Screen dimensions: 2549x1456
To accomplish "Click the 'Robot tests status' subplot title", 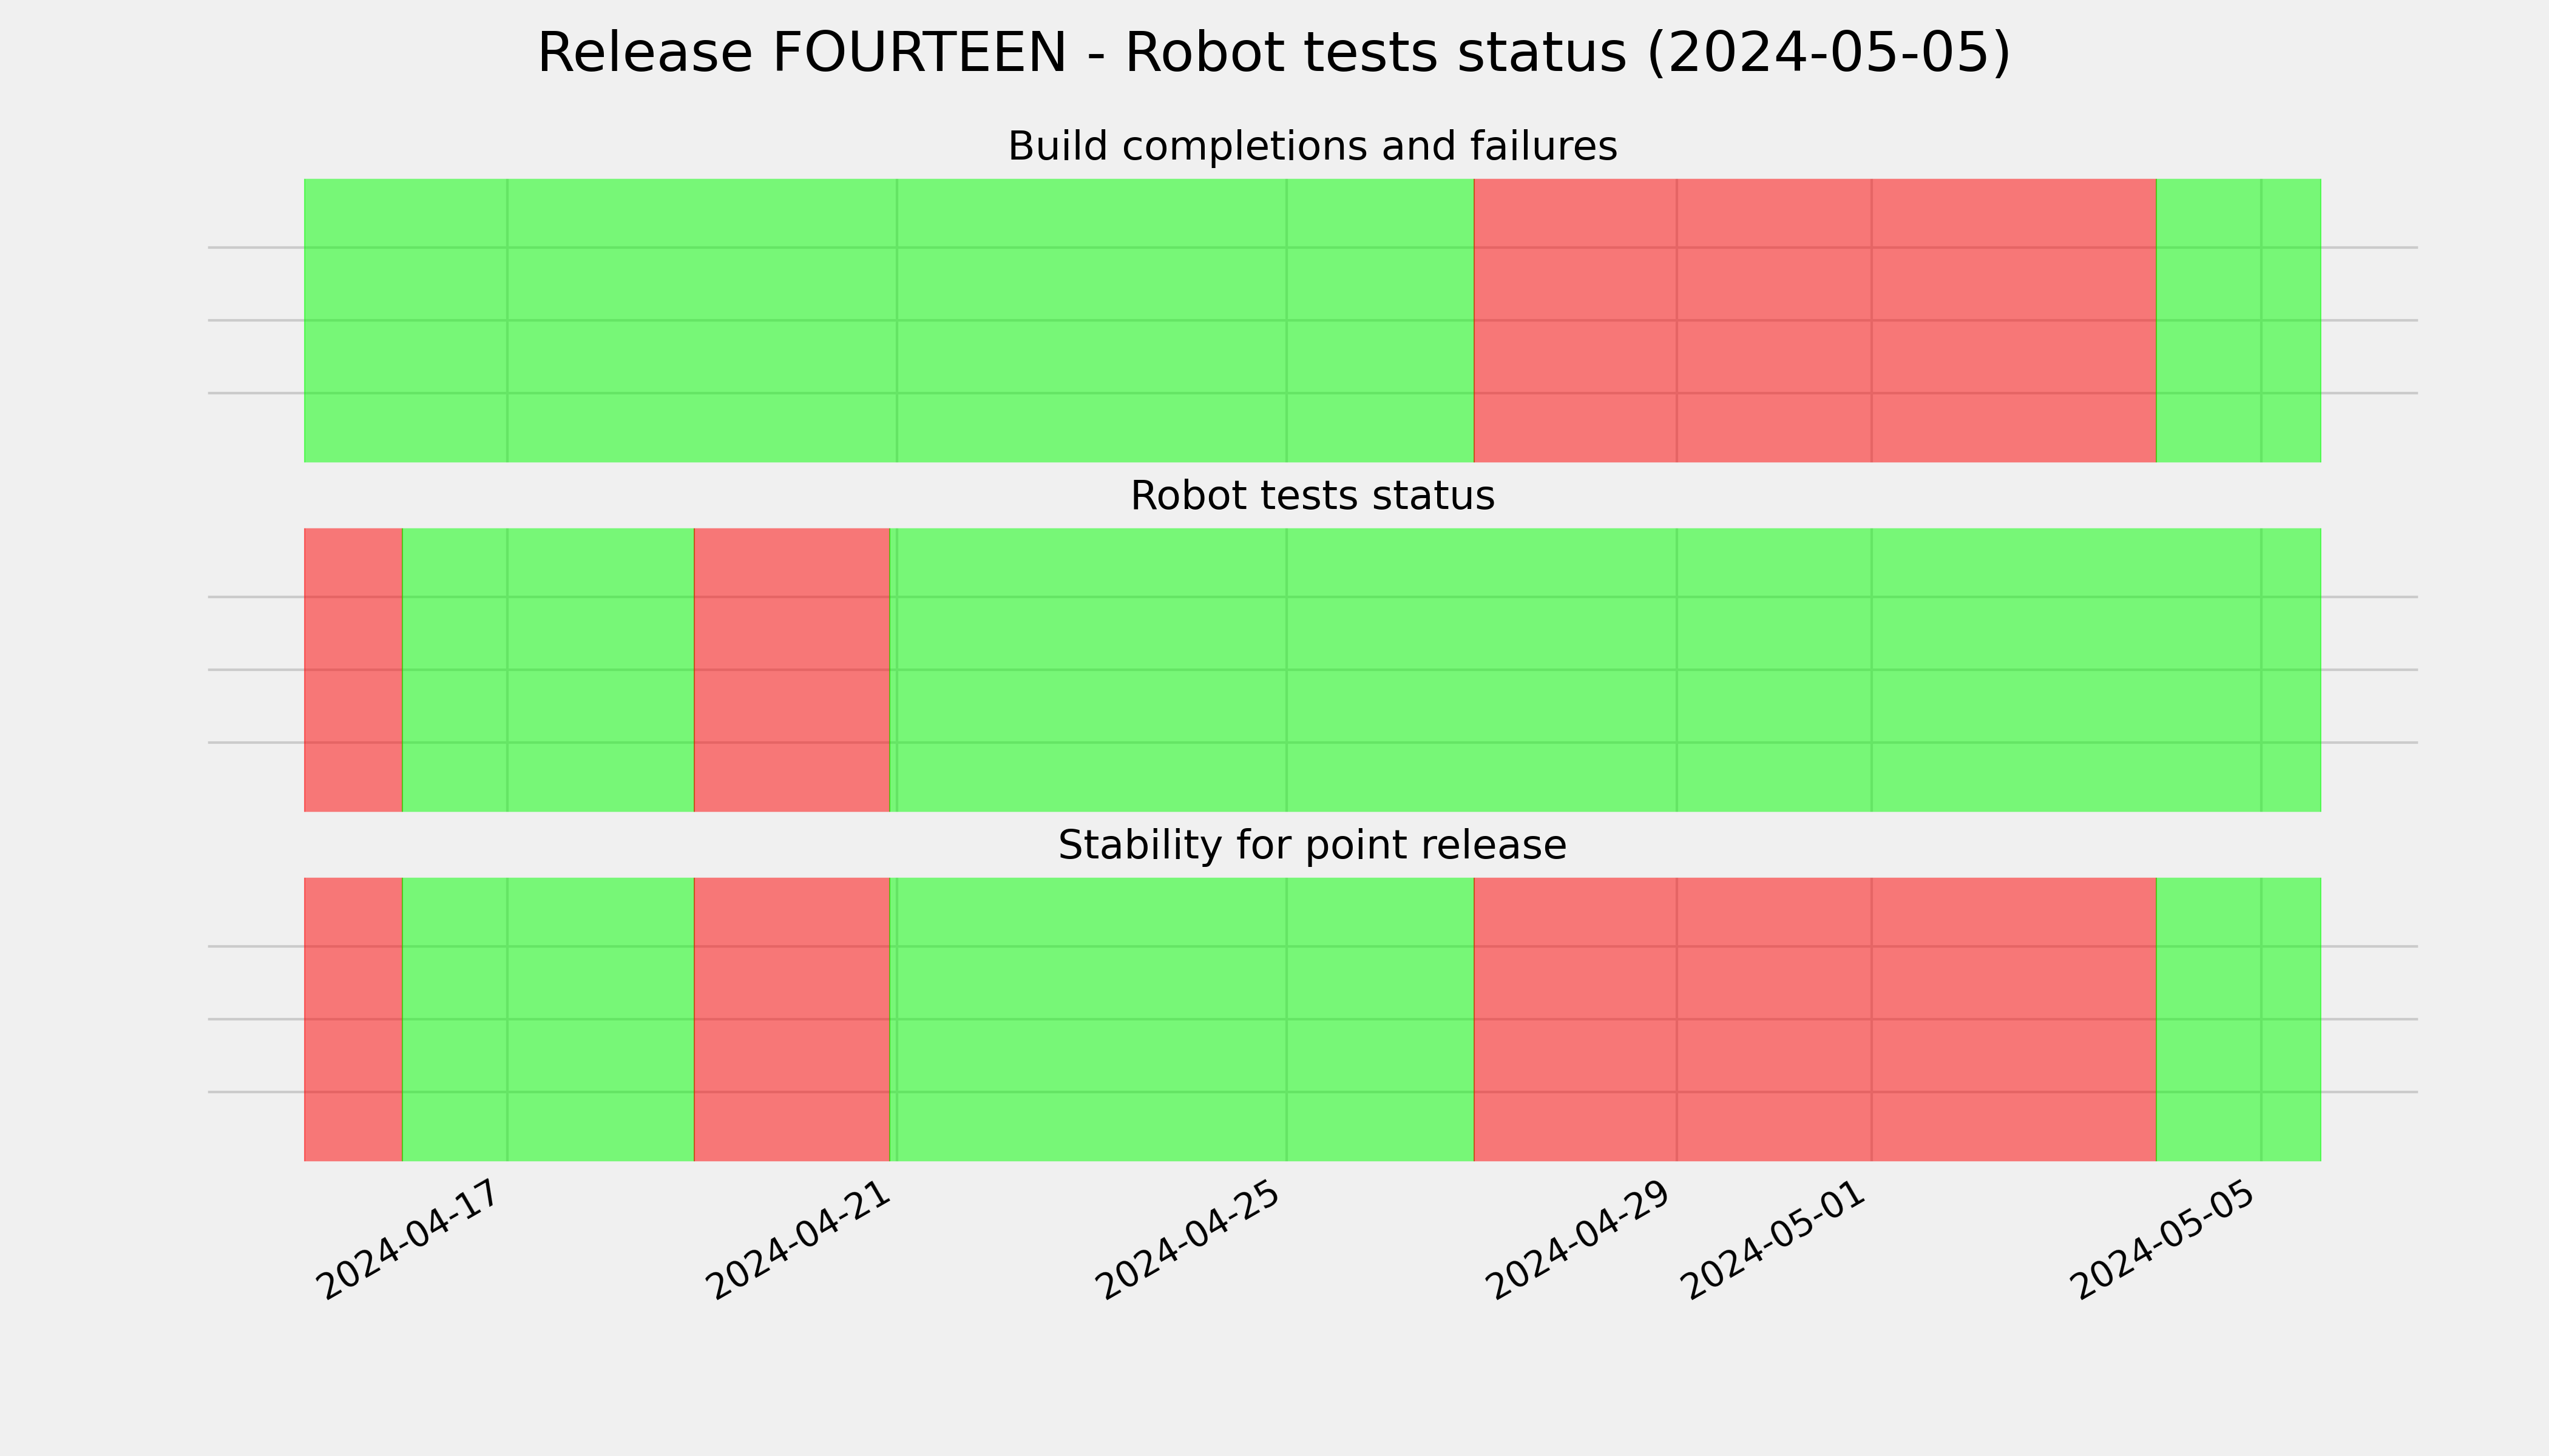I will [x=1312, y=496].
